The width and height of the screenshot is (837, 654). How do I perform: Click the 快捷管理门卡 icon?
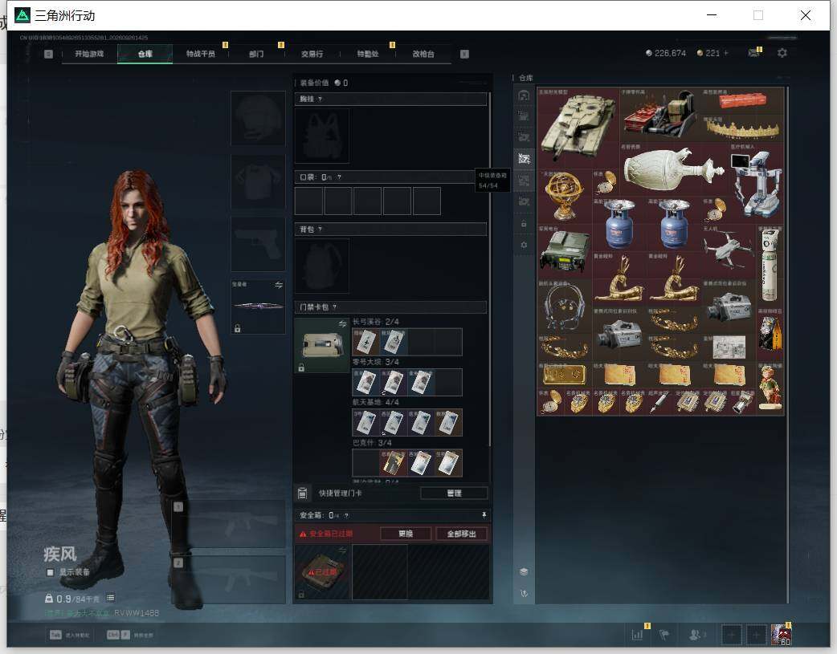302,493
